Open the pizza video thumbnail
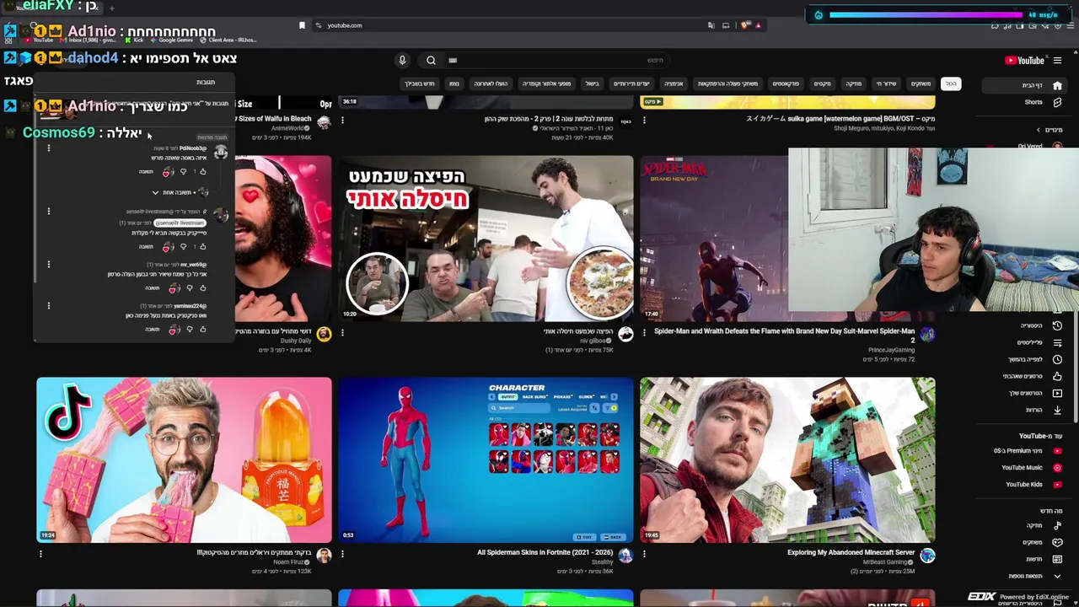 (x=486, y=239)
